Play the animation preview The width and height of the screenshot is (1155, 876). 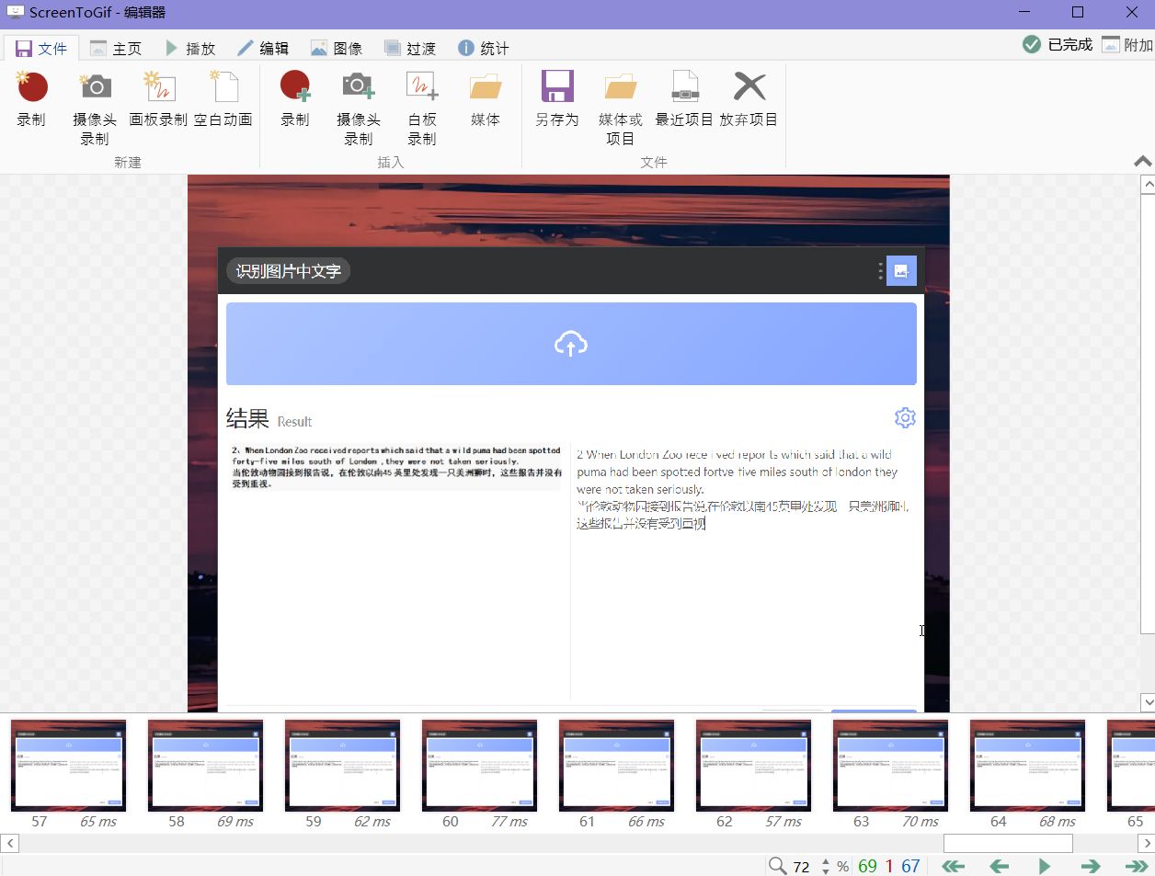[1044, 866]
